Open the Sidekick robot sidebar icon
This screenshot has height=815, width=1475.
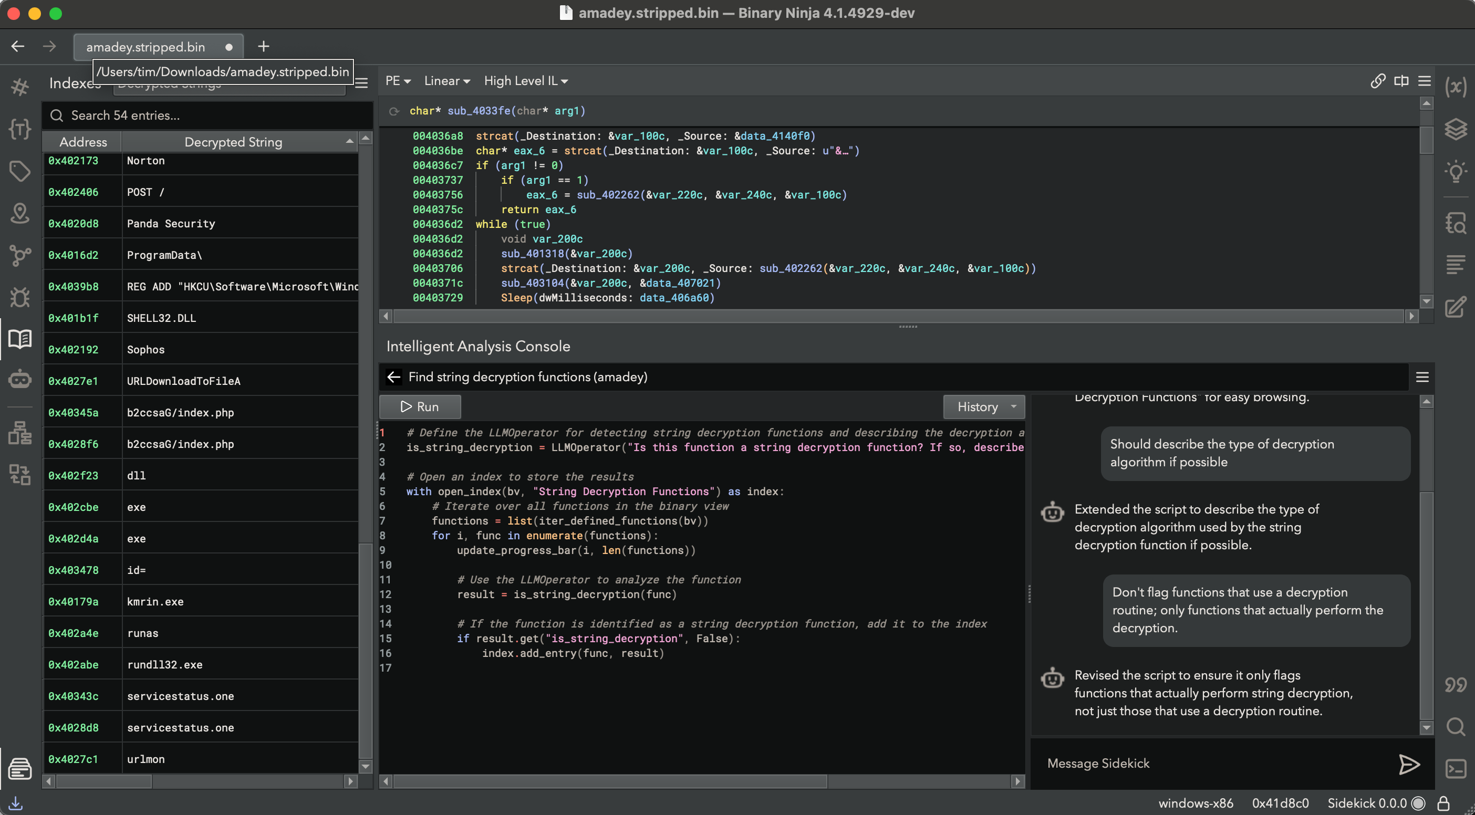coord(19,380)
